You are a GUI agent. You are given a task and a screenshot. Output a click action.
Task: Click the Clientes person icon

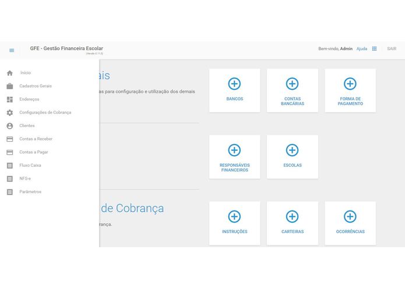[10, 126]
